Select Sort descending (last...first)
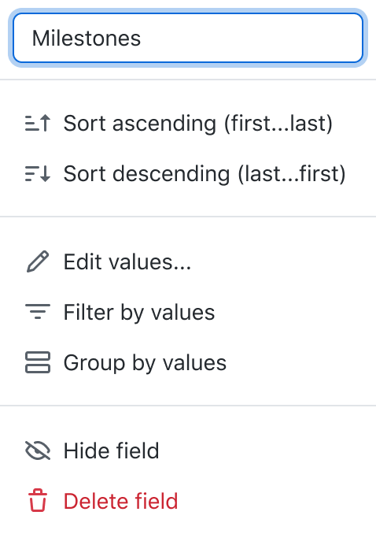Screen dimensions: 376x545 coord(187,174)
